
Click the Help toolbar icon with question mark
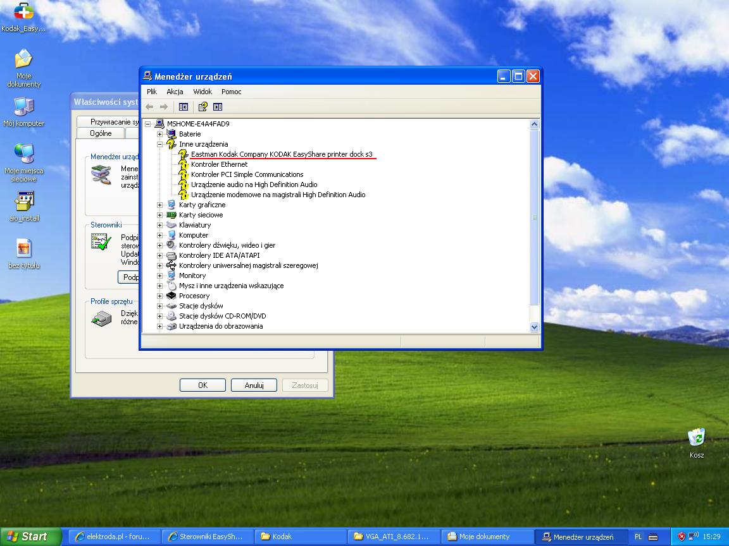pyautogui.click(x=202, y=107)
